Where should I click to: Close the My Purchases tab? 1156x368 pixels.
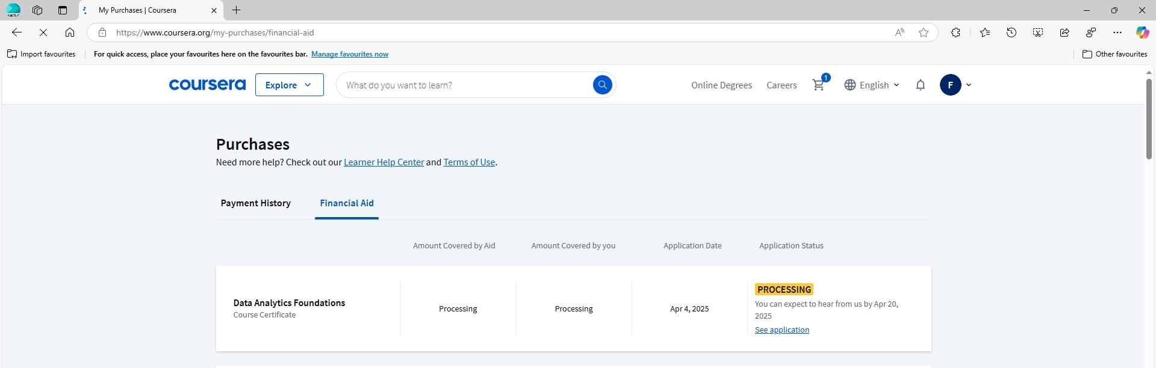pos(214,10)
